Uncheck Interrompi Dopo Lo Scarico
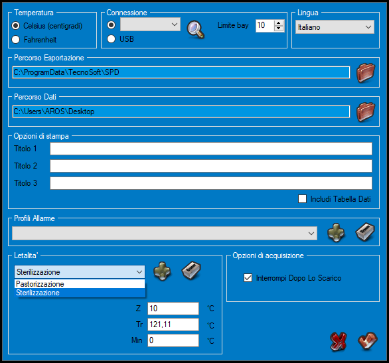This screenshot has width=389, height=363. point(293,278)
